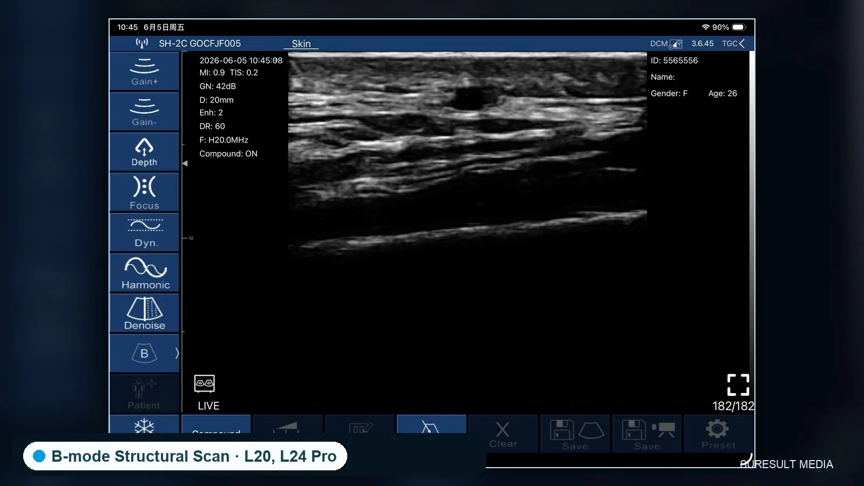
Task: Click the Gender: F field
Action: coord(669,93)
